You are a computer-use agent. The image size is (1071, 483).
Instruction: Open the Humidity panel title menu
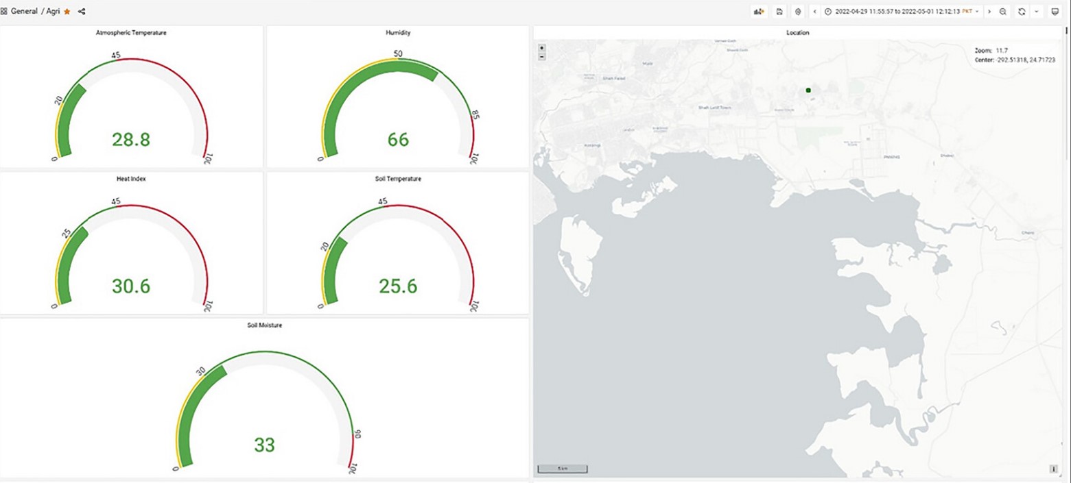398,32
